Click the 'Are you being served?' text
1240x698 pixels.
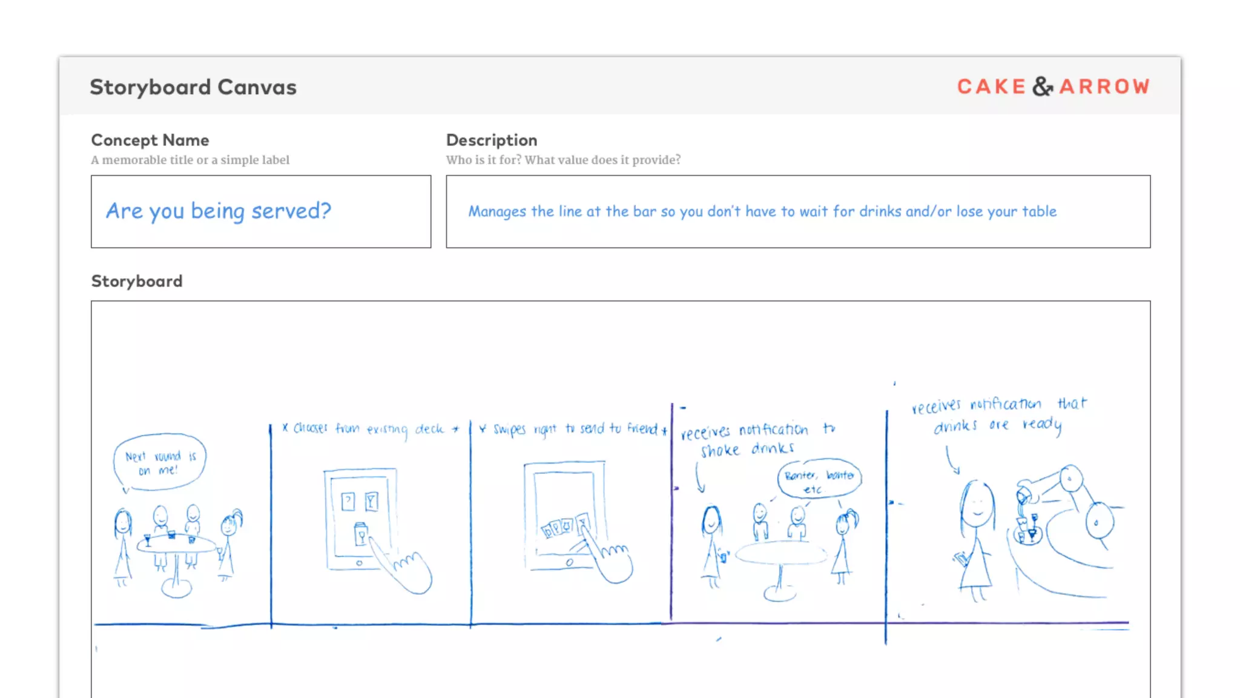[219, 211]
